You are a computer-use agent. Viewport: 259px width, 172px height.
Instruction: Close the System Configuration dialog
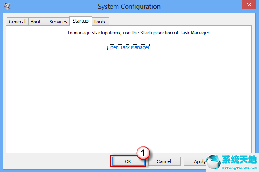(x=249, y=4)
